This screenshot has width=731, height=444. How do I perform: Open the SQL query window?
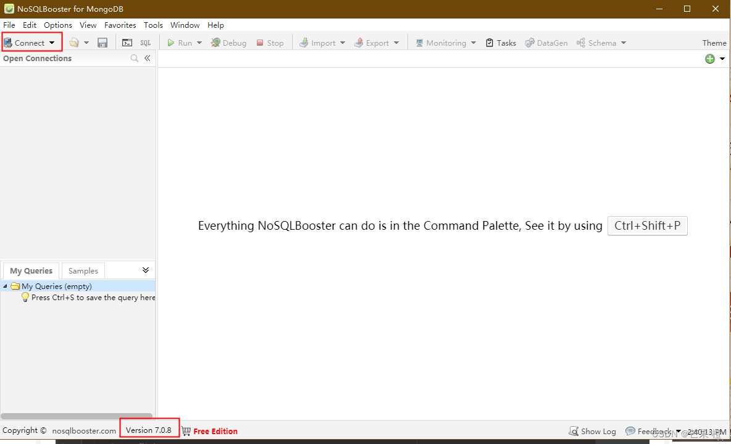(144, 42)
